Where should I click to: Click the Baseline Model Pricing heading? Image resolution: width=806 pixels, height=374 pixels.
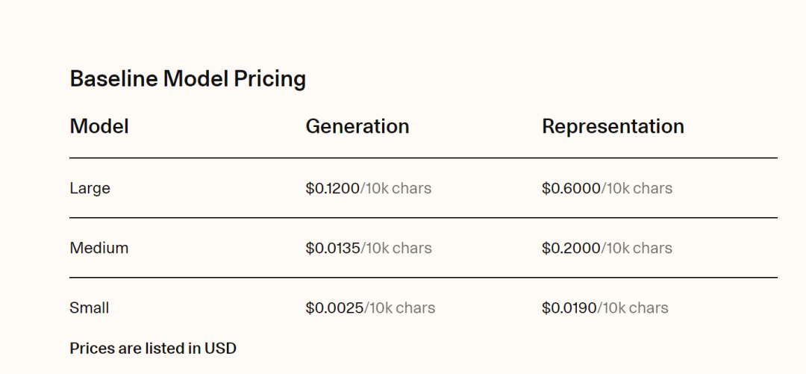click(x=187, y=78)
